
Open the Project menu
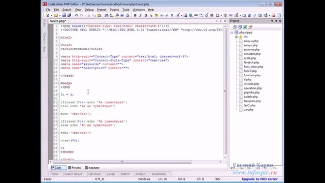point(102,10)
